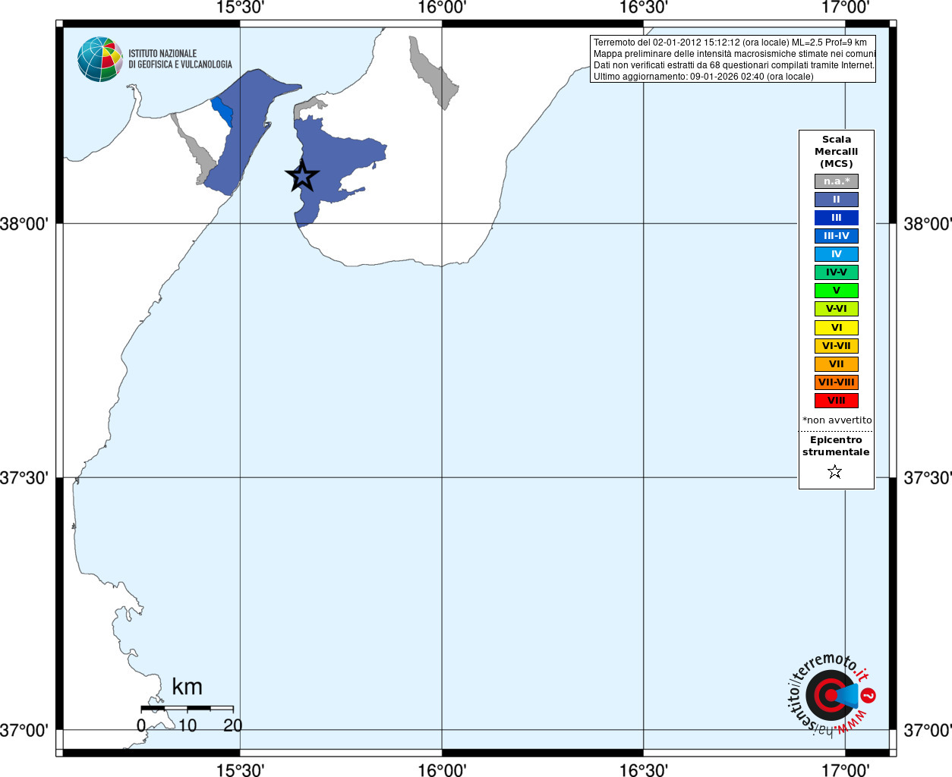Click the right 37°00' latitude label
952x777 pixels.
pyautogui.click(x=928, y=730)
